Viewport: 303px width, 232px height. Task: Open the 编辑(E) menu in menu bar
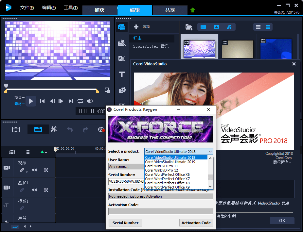(x=49, y=8)
